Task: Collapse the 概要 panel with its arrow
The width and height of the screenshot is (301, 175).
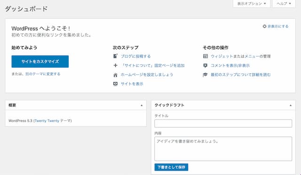Action: (142, 105)
